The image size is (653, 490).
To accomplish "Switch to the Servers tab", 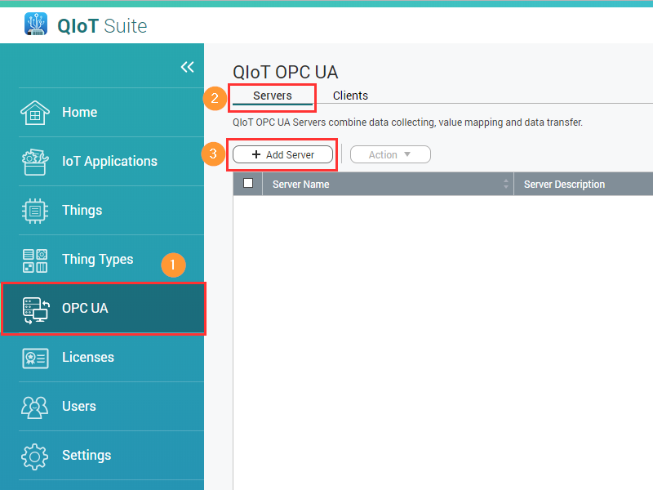I will coord(273,96).
